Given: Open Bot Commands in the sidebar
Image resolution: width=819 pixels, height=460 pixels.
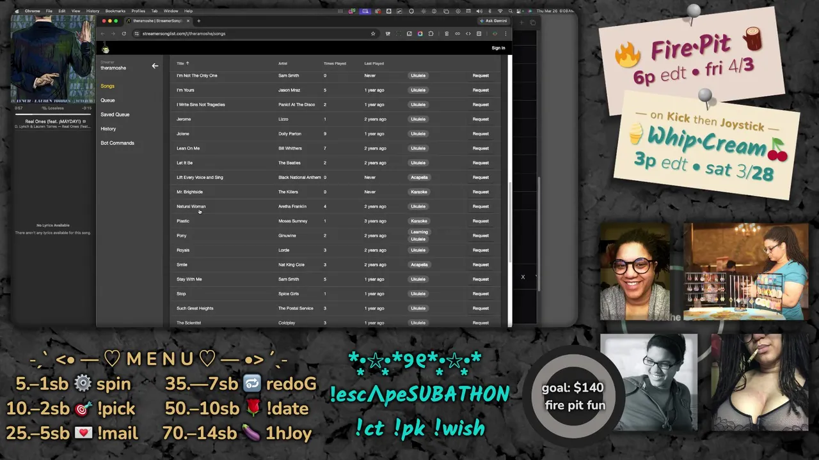Looking at the screenshot, I should 117,143.
